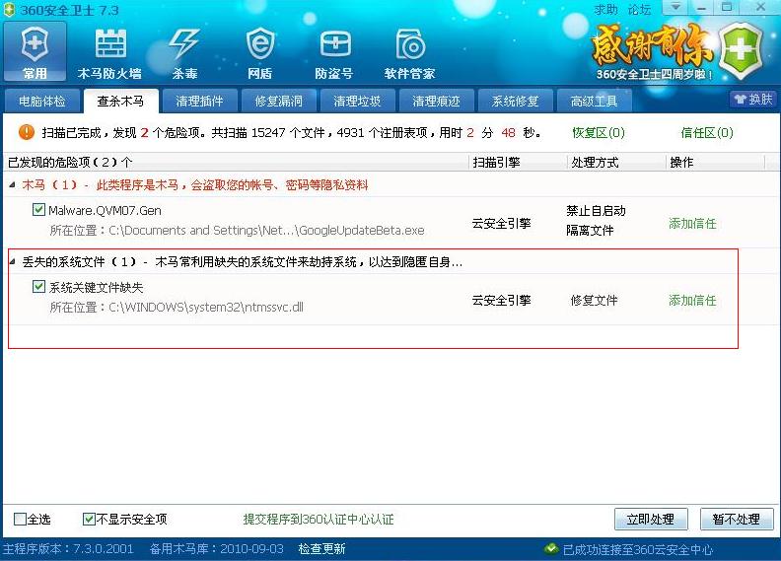Select the 系统关键文件缺失 item name
This screenshot has height=561, width=781.
click(96, 287)
